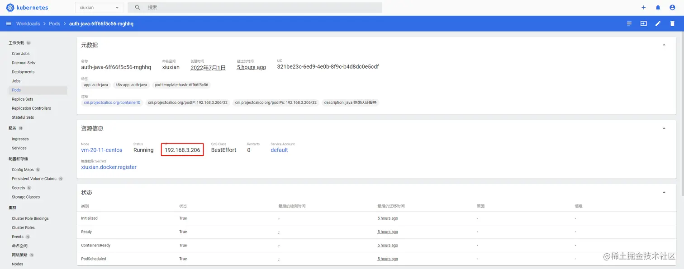Open Replication Controllers in sidebar
The width and height of the screenshot is (684, 269).
coord(31,108)
